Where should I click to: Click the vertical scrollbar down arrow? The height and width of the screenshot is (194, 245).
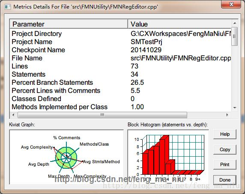tap(235, 107)
